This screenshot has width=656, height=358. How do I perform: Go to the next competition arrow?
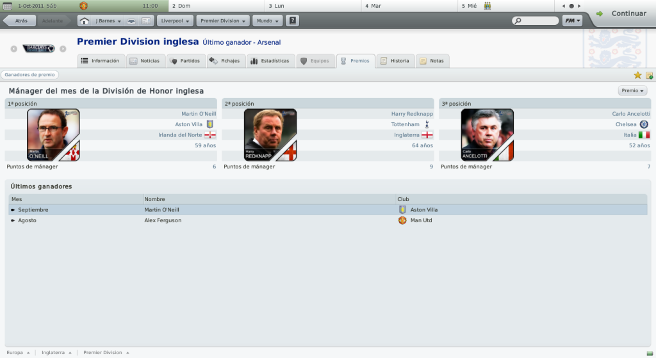tap(63, 49)
